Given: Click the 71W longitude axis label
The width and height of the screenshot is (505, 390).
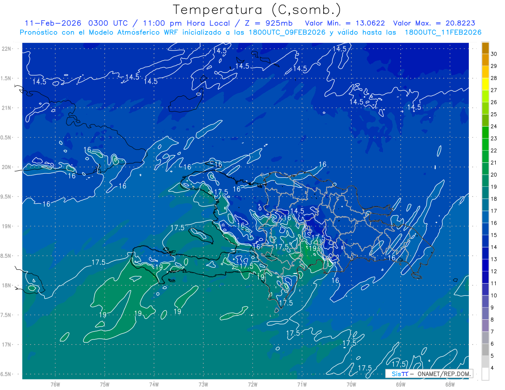Looking at the screenshot, I should point(302,385).
